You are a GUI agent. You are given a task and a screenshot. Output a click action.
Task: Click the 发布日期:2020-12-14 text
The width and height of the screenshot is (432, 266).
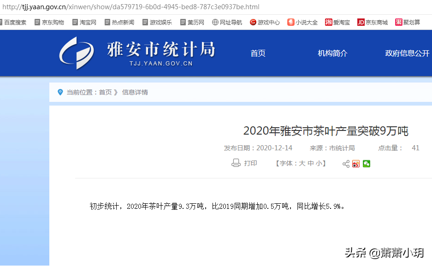coord(258,148)
